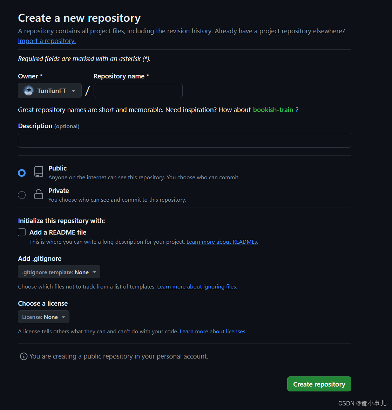Screen dimensions: 392x410
Task: Click the info circle icon near bottom
Action: click(24, 356)
